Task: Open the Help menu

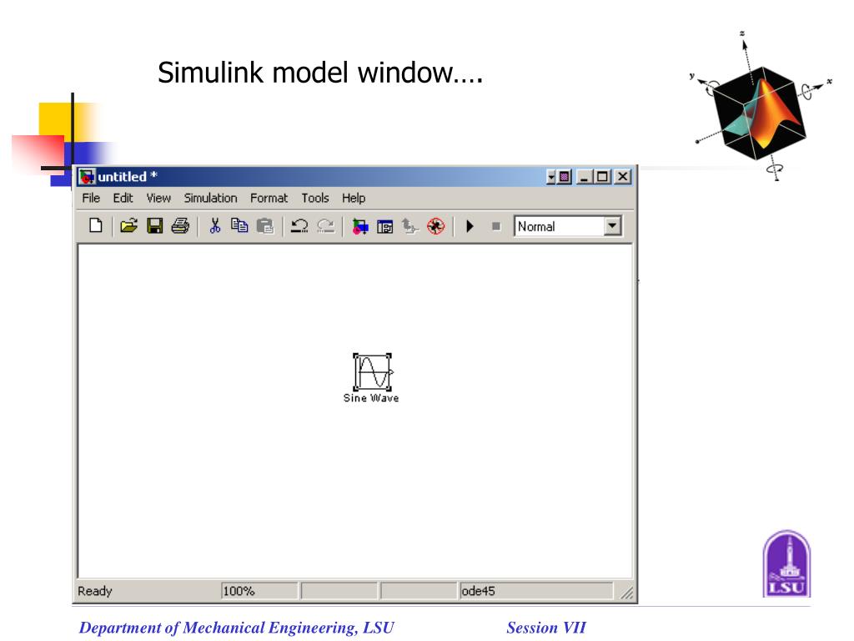Action: 354,198
